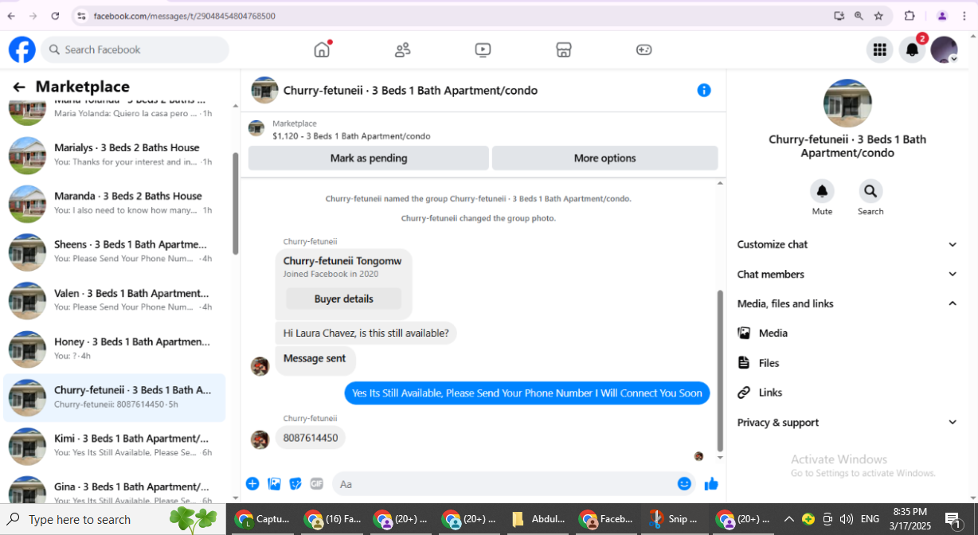
Task: Collapse the Media, files and links section
Action: pos(847,303)
